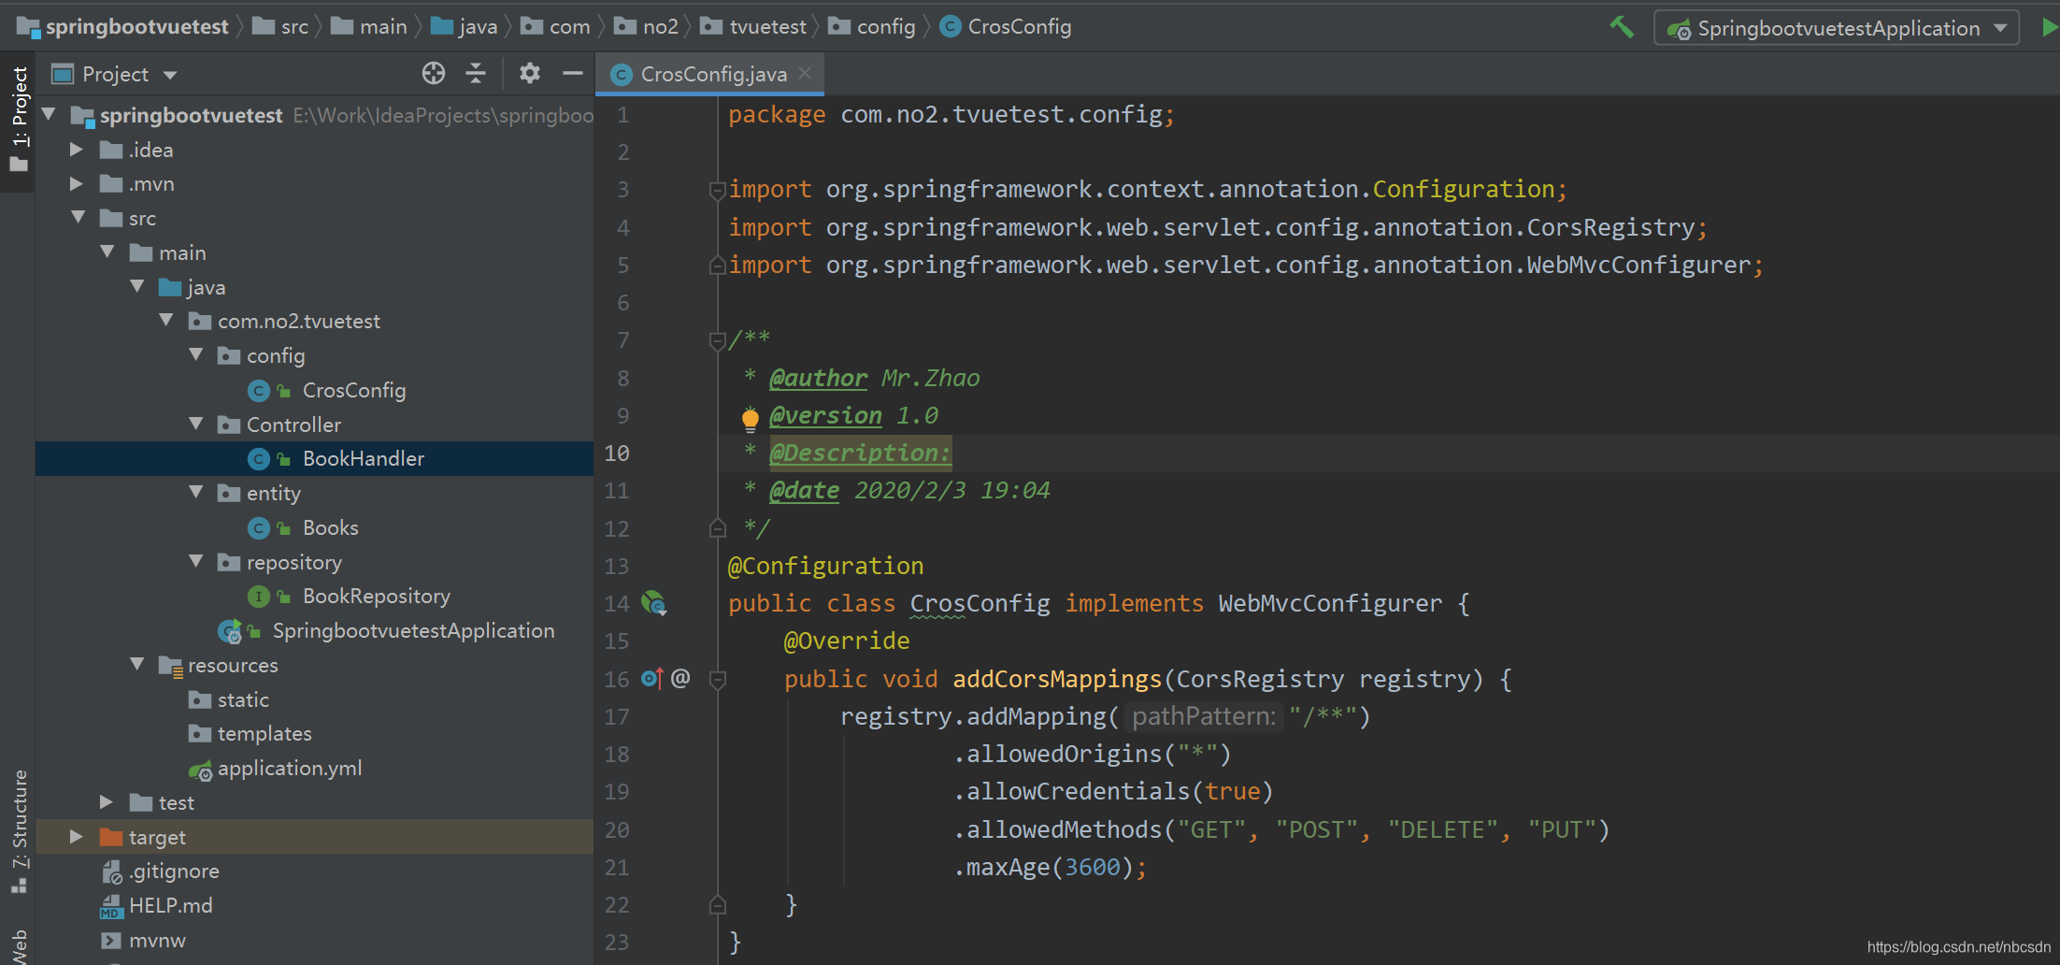Click the collapse all icon in Project panel

476,73
